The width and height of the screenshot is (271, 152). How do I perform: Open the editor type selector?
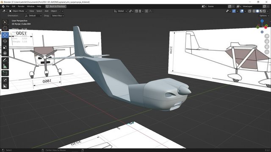(4, 11)
